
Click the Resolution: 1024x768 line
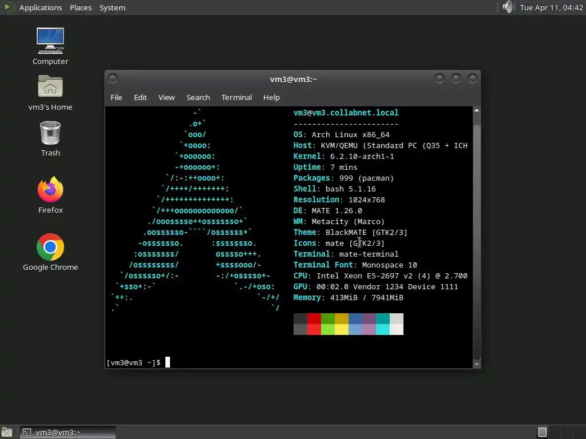click(339, 199)
